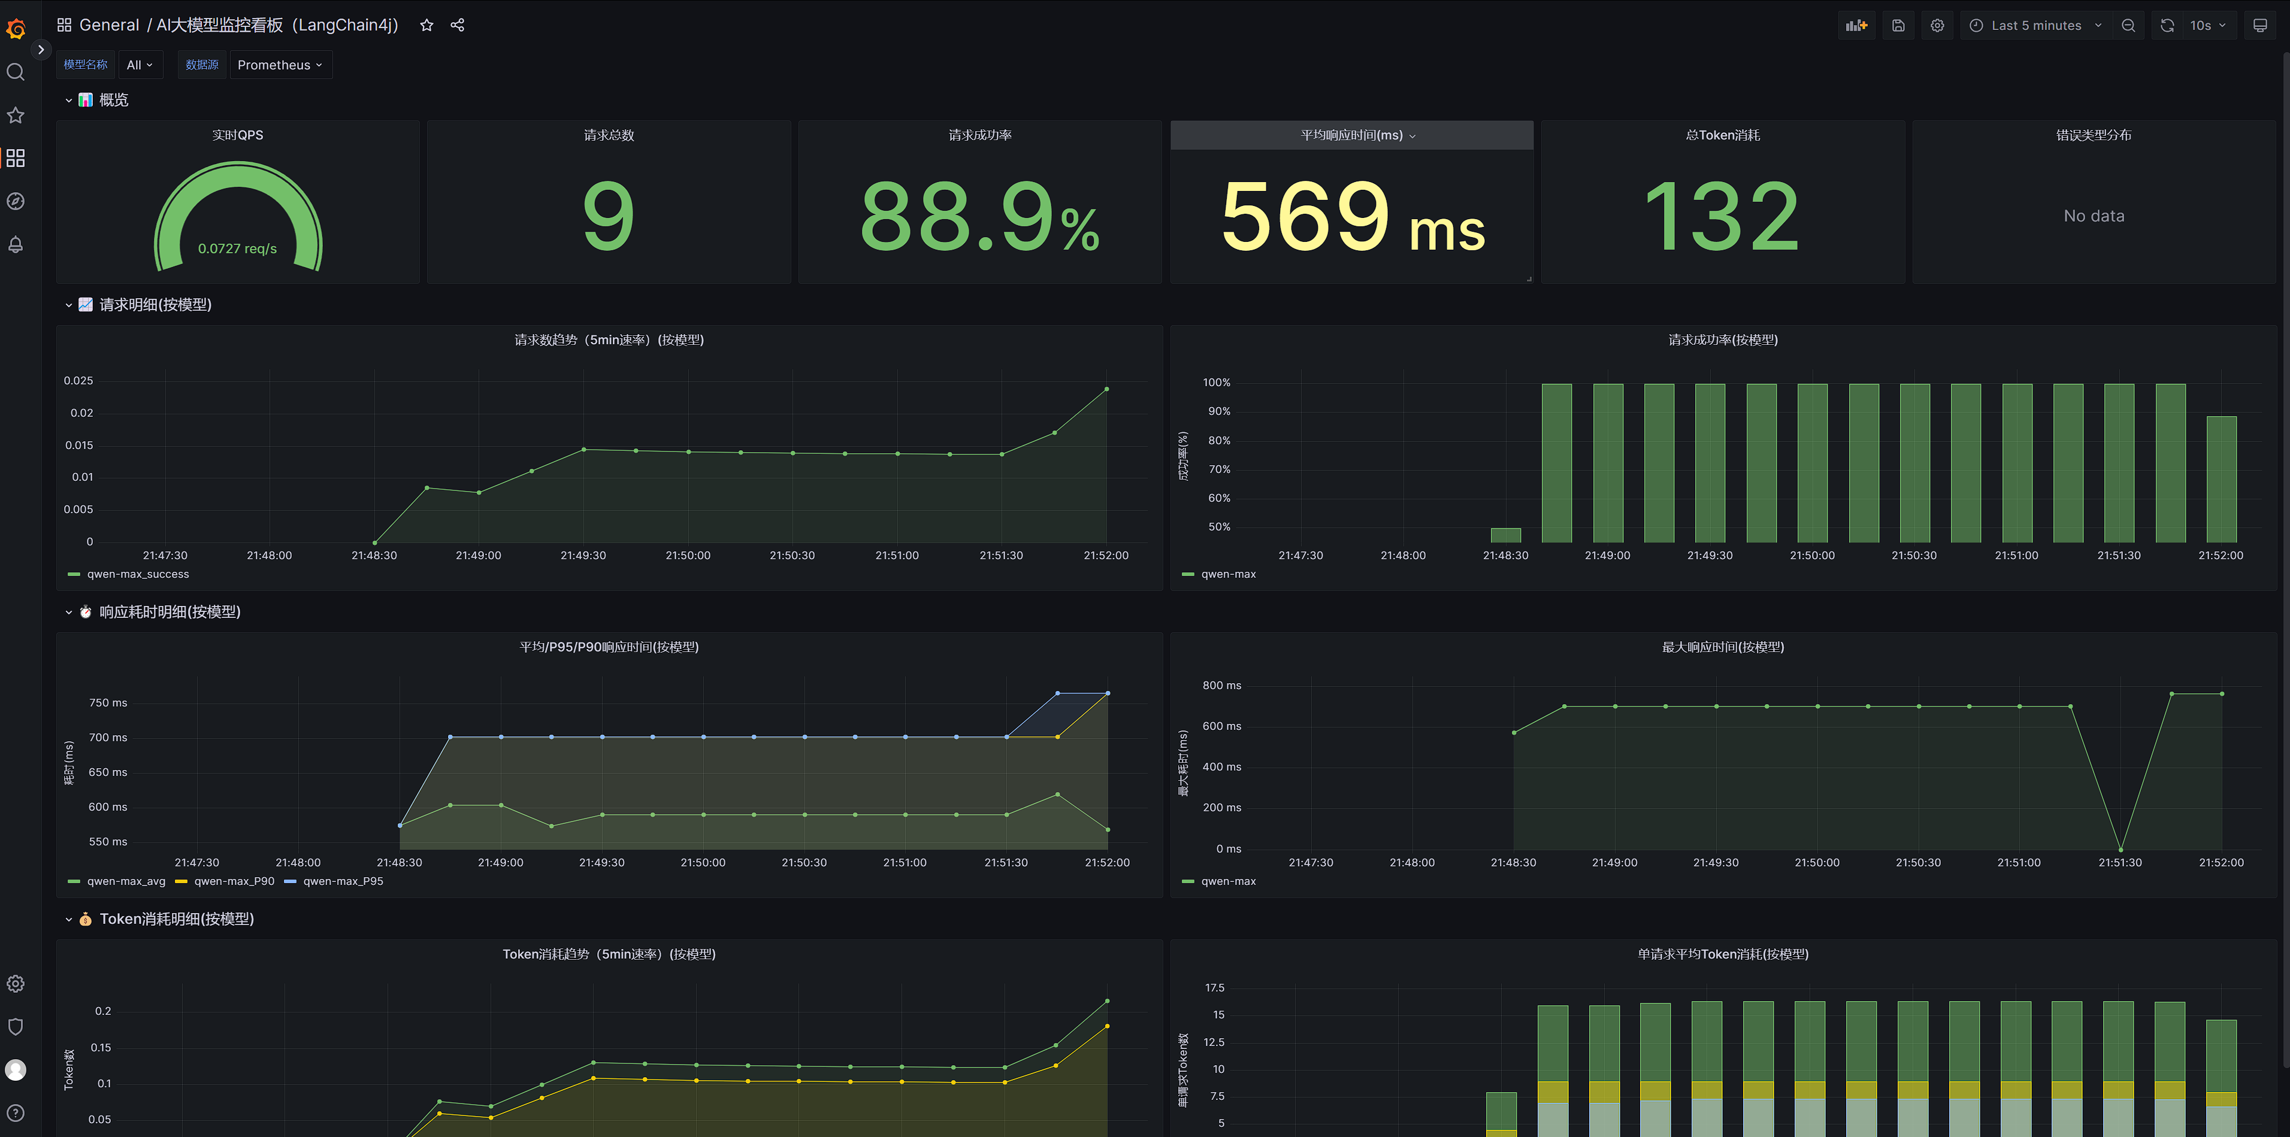2290x1137 pixels.
Task: Open the Last 5 minutes time picker
Action: coord(2035,26)
